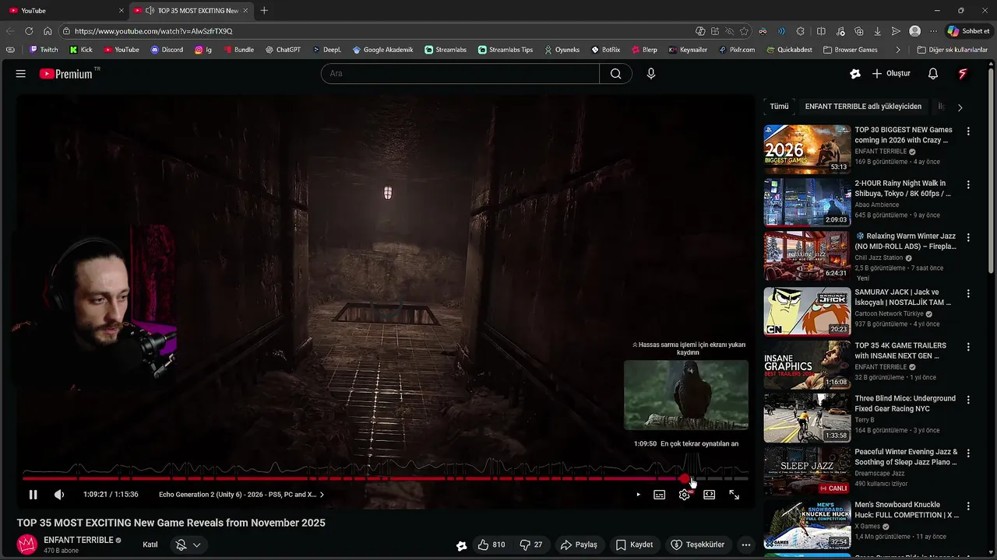Toggle autoplay switch in player controls
The width and height of the screenshot is (997, 560).
point(638,495)
